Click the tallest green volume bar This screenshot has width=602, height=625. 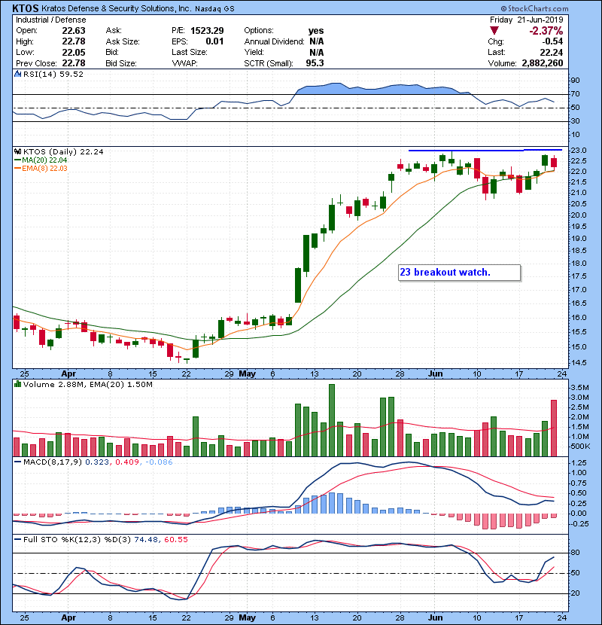click(332, 420)
